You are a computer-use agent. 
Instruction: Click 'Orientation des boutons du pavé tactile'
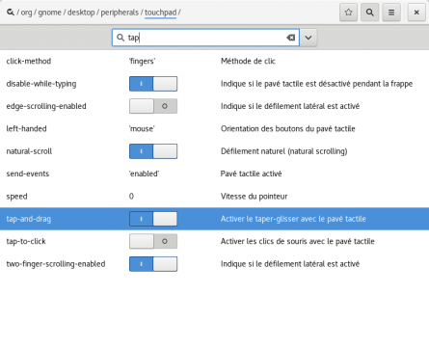pos(288,129)
